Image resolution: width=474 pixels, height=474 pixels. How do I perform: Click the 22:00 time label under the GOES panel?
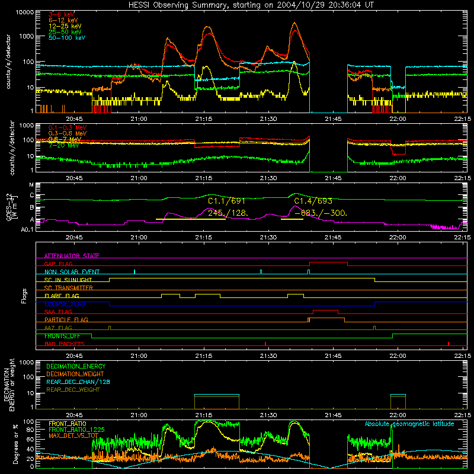point(398,238)
